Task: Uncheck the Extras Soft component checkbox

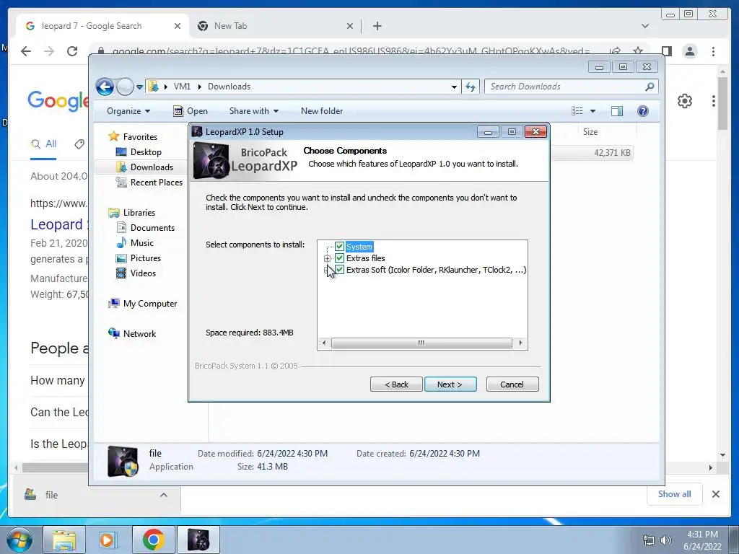Action: tap(339, 270)
